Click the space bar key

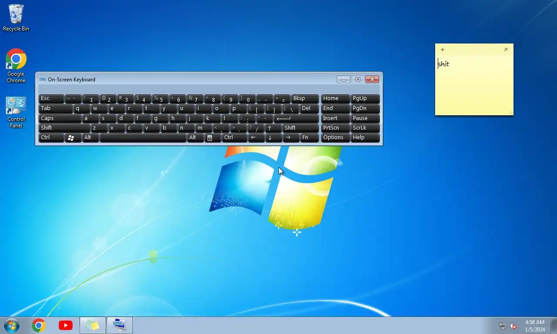[x=143, y=138]
